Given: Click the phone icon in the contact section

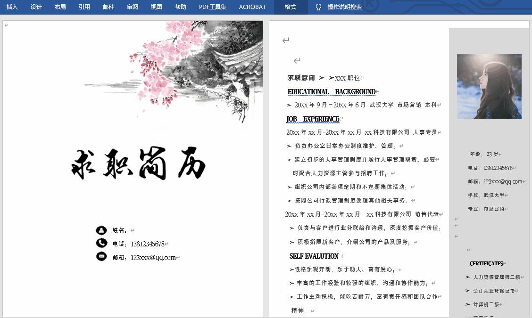Looking at the screenshot, I should pos(102,244).
